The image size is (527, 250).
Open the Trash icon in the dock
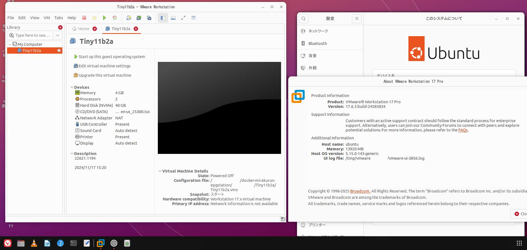click(127, 243)
